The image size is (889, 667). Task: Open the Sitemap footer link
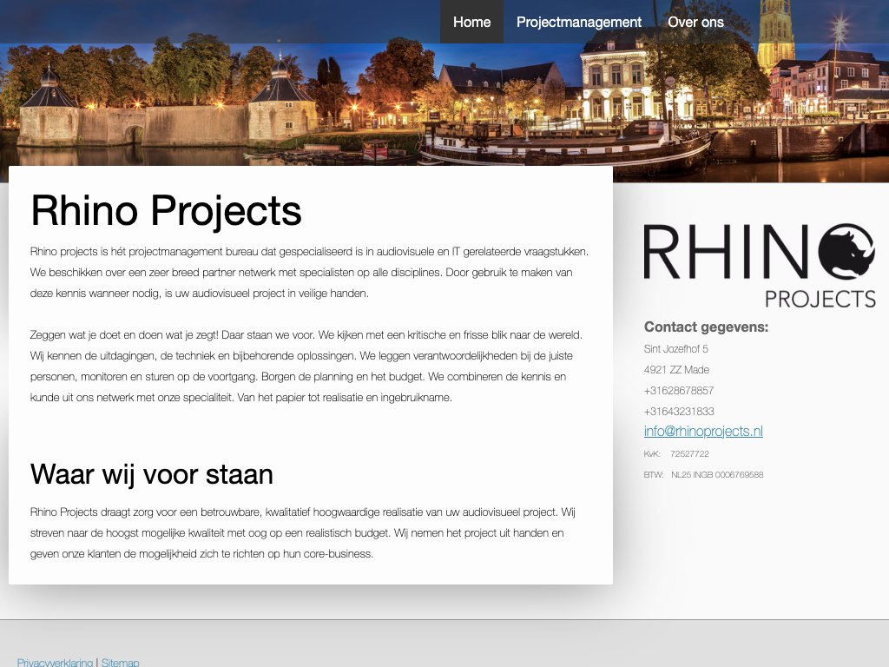tap(120, 663)
